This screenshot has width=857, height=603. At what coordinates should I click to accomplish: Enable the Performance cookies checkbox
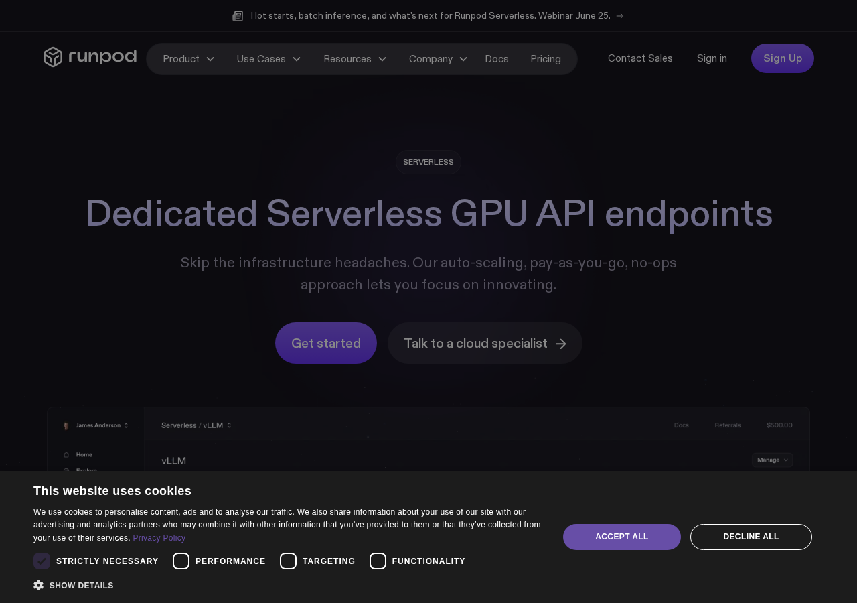coord(181,561)
